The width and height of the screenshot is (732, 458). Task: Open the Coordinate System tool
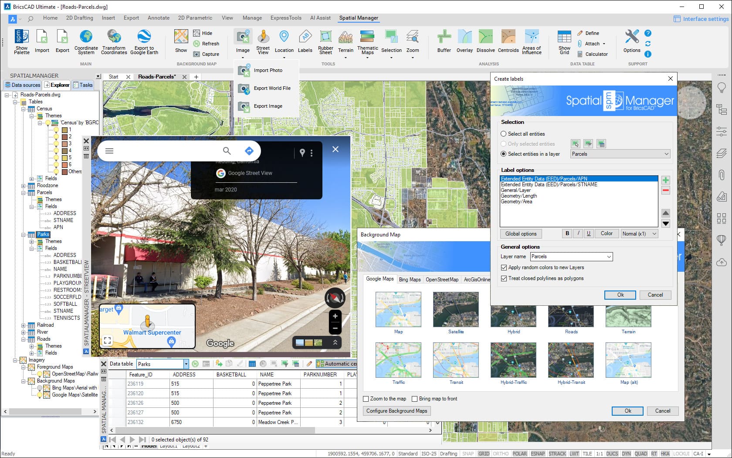pos(86,42)
